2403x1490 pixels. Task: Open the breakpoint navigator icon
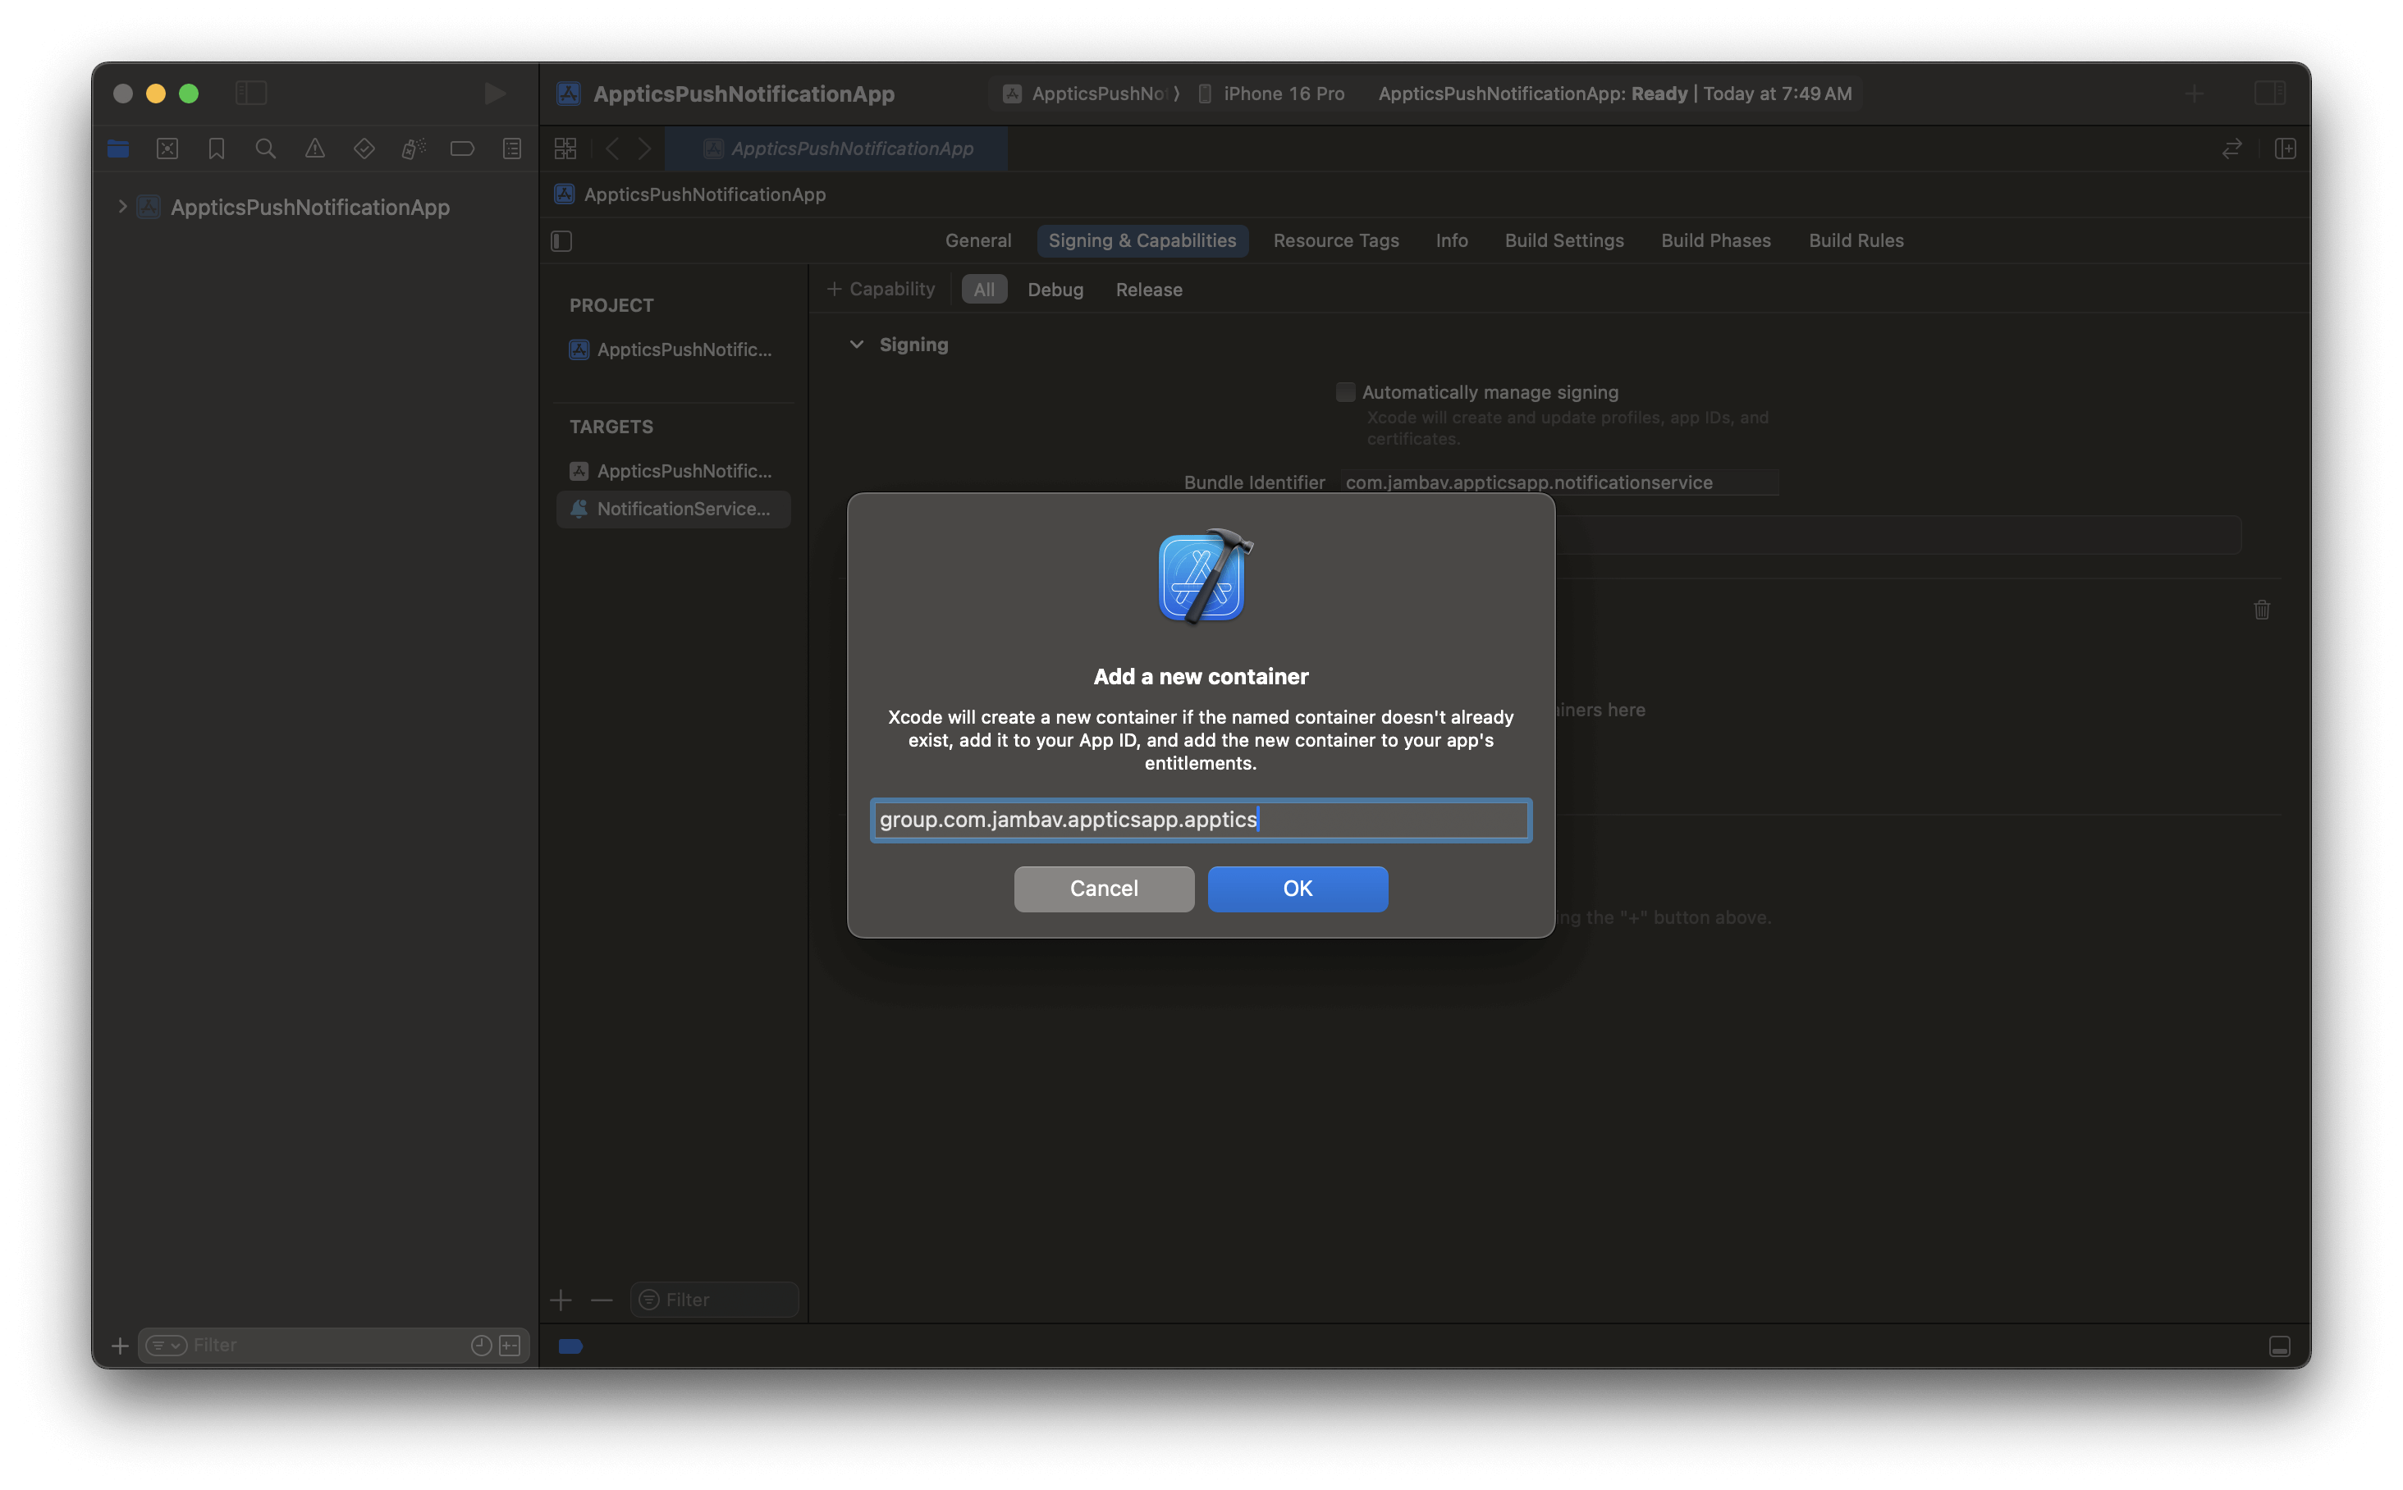pos(462,149)
